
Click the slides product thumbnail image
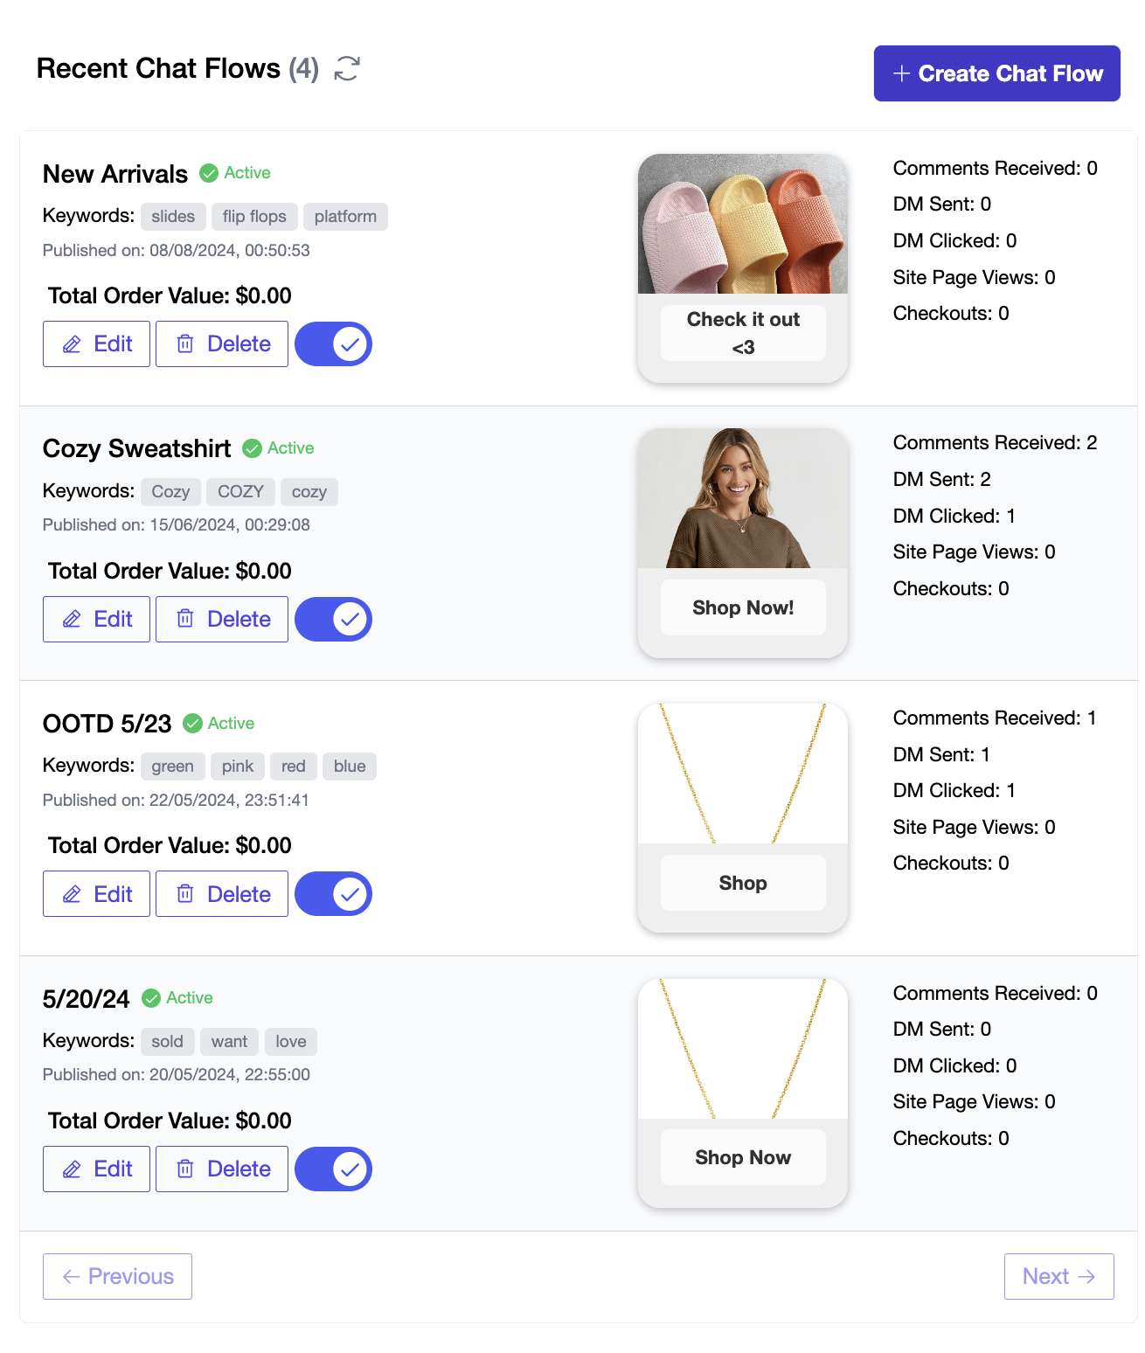click(743, 225)
